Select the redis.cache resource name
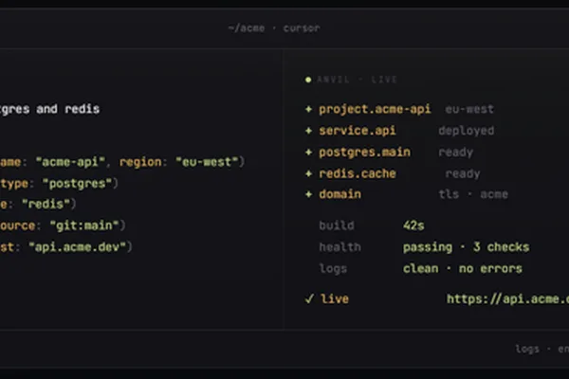The height and width of the screenshot is (379, 569). tap(358, 173)
